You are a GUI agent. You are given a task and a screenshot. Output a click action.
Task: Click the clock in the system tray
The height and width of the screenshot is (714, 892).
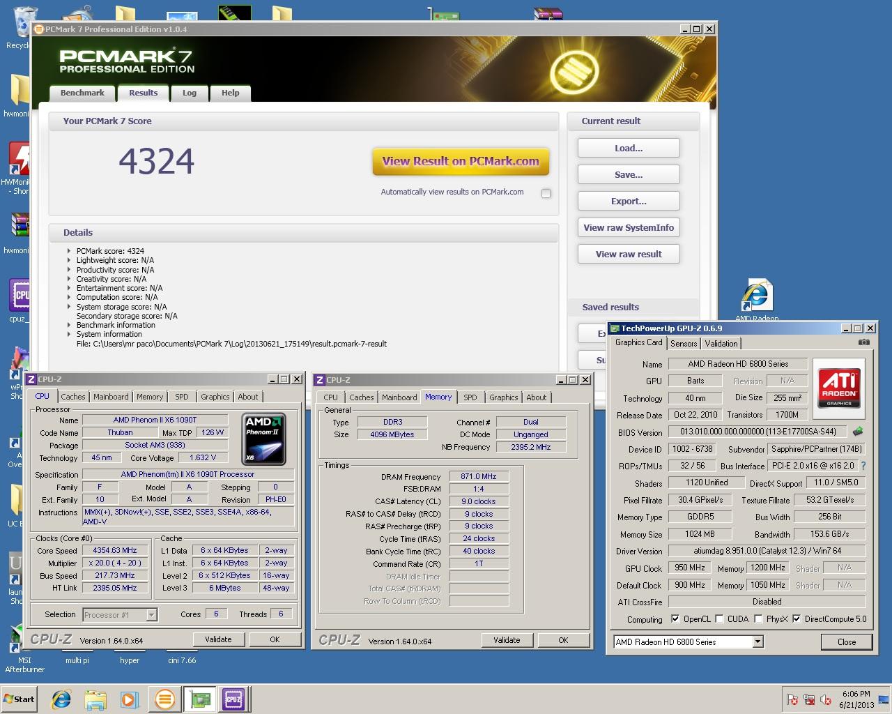pyautogui.click(x=856, y=699)
